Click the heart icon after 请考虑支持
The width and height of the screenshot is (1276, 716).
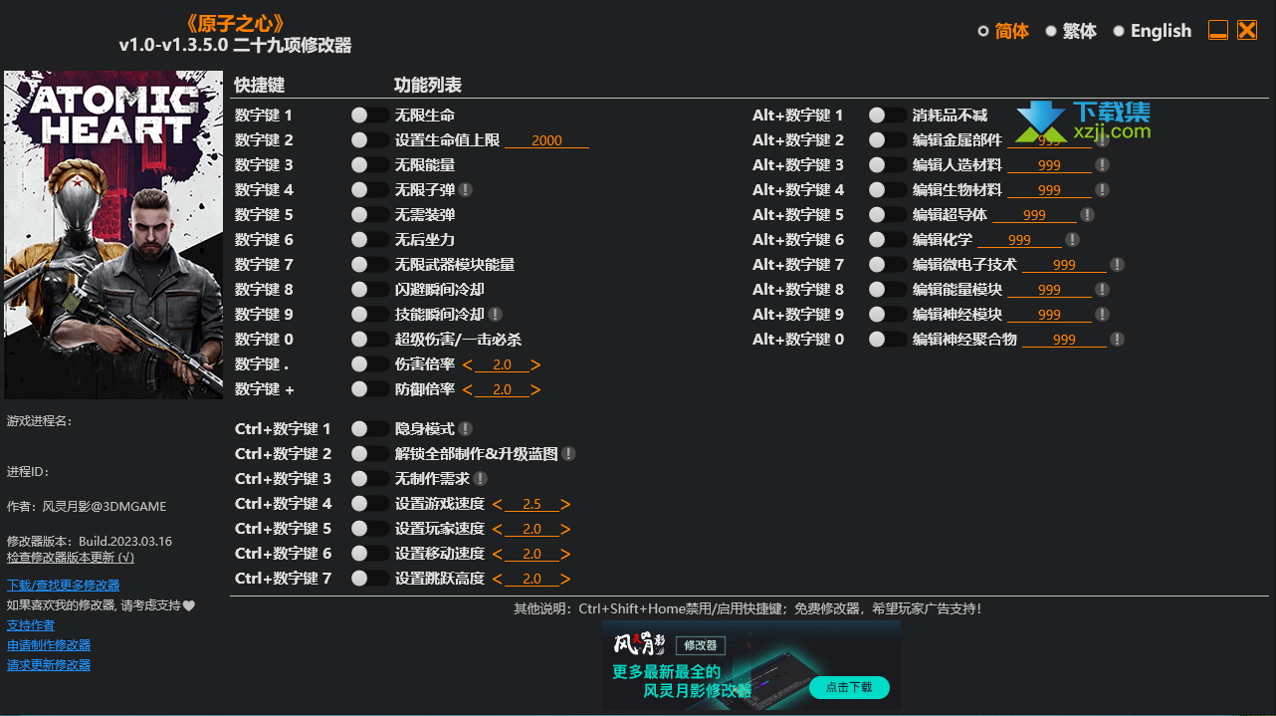(189, 604)
